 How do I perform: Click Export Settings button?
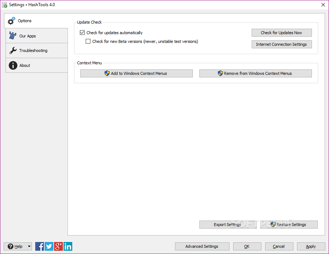pos(228,225)
